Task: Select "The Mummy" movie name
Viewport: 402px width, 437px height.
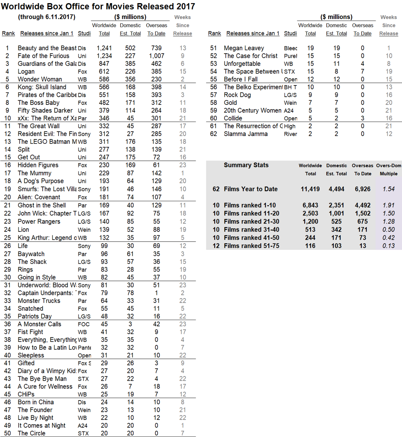Action: pos(35,173)
